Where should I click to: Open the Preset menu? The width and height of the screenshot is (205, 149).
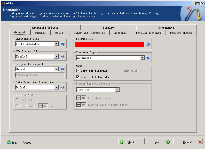click(27, 143)
